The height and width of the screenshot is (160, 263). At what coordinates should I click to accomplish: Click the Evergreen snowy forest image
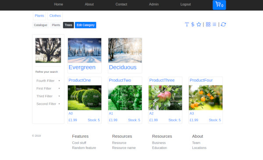click(85, 50)
